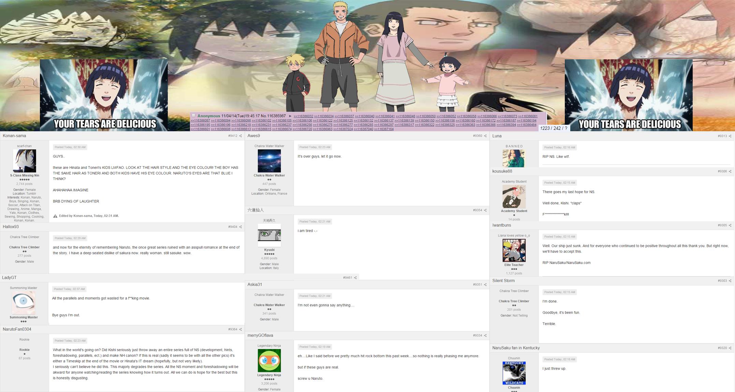Click share icon for NarutoFan0304's post #9364

[240, 329]
